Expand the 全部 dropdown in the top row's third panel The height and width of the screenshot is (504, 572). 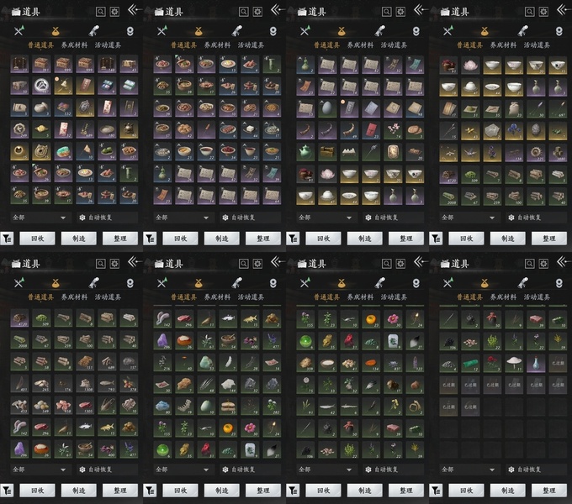tap(326, 218)
